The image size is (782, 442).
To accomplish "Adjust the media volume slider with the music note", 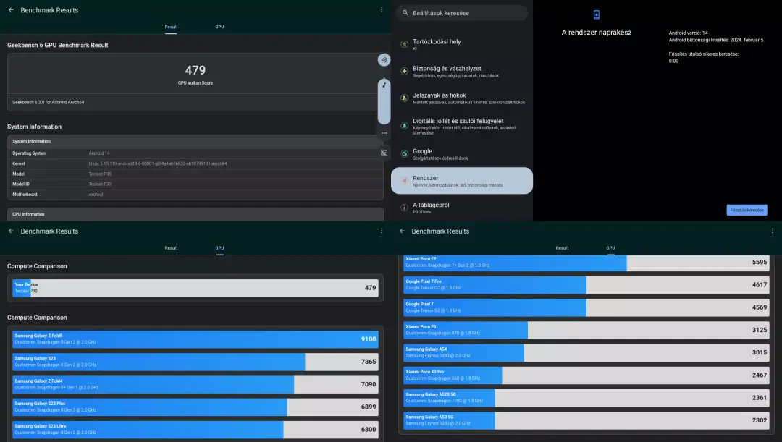I will click(384, 101).
